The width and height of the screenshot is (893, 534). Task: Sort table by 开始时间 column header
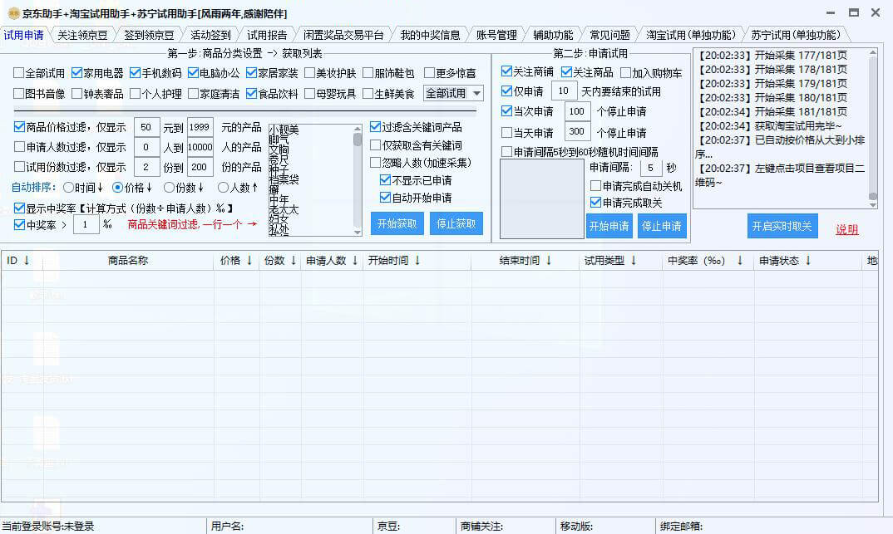click(x=417, y=261)
